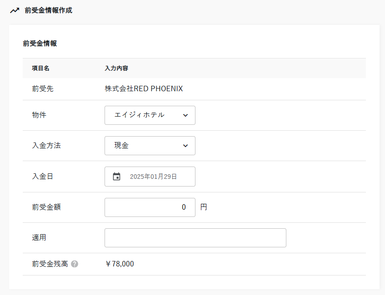The height and width of the screenshot is (295, 385).
Task: Click the trend arrow icon beside 前受金情報作成
Action: click(15, 10)
